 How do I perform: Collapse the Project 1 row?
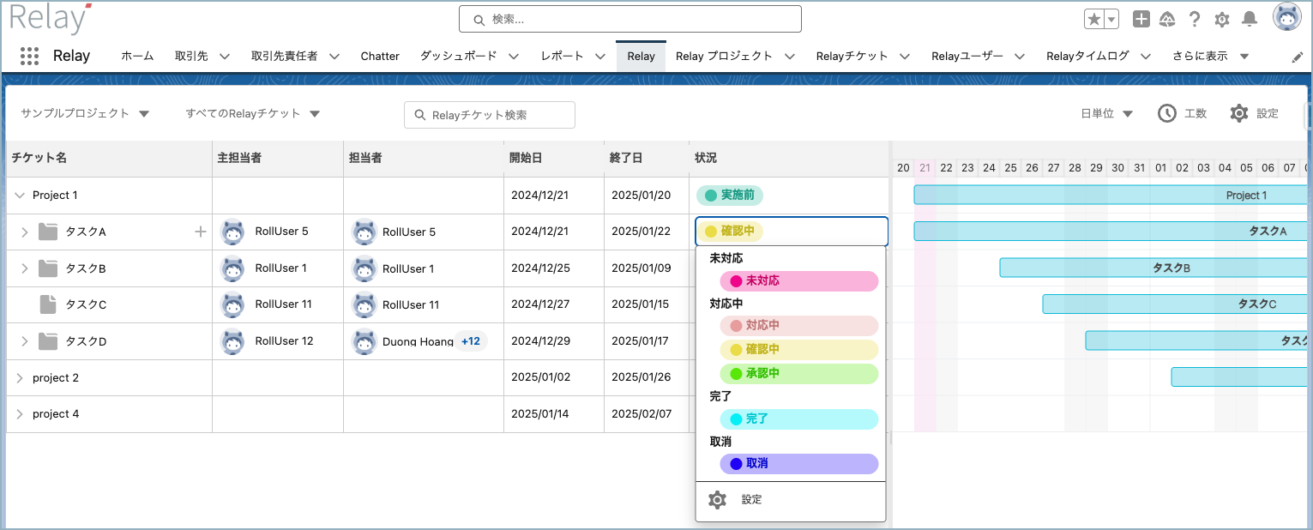tap(20, 196)
